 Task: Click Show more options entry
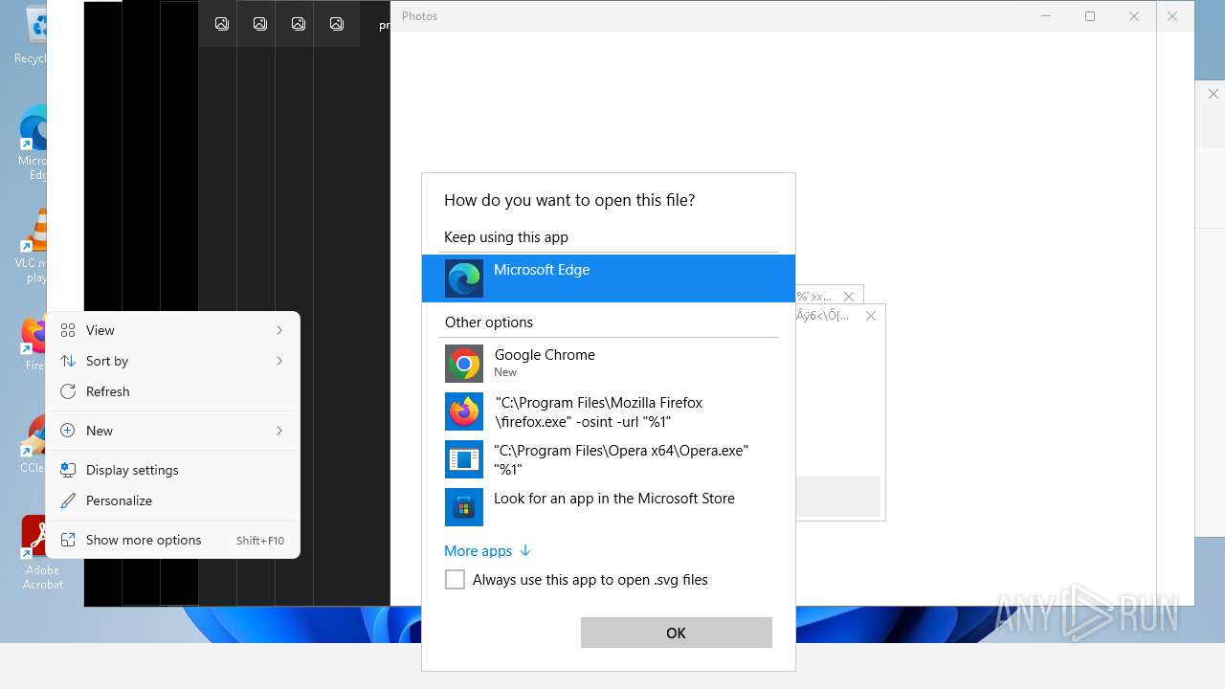coord(173,540)
